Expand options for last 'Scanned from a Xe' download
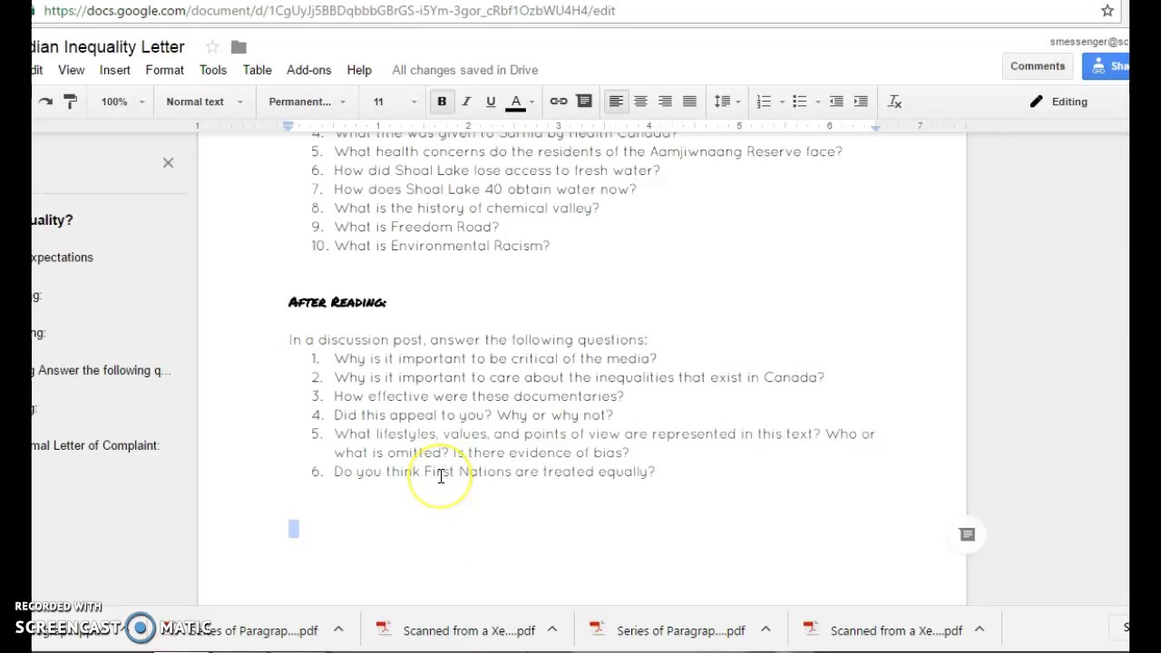The image size is (1161, 653). point(980,630)
